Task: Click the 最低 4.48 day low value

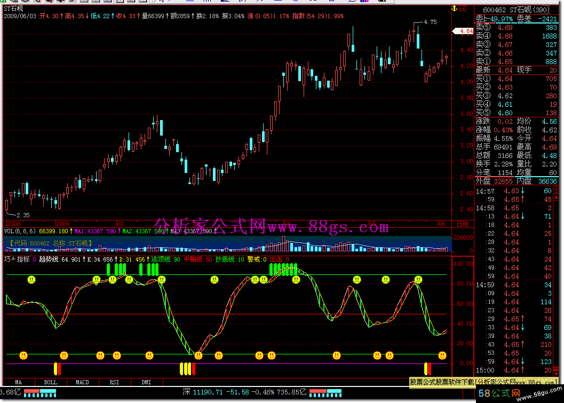Action: tap(537, 155)
